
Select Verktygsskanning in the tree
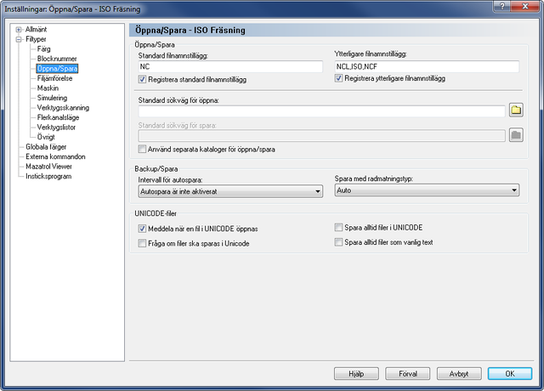63,108
